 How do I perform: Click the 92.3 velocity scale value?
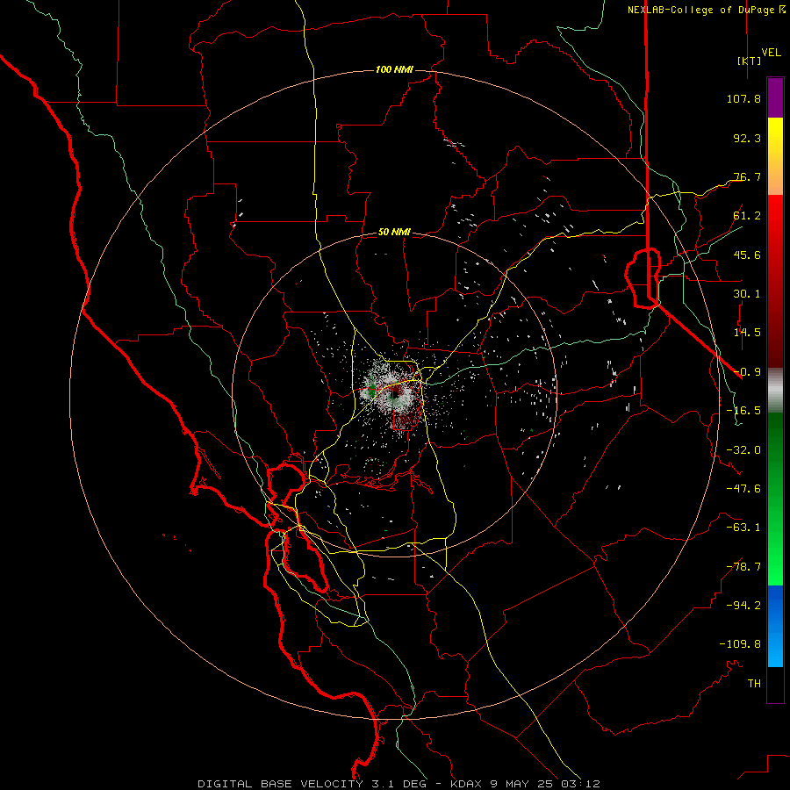747,138
